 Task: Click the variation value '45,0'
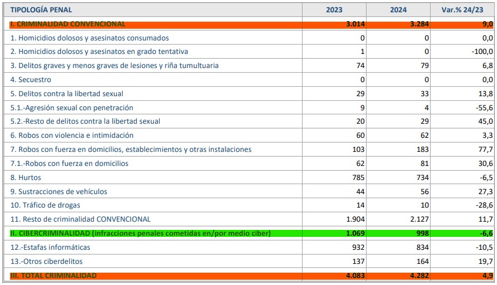486,121
